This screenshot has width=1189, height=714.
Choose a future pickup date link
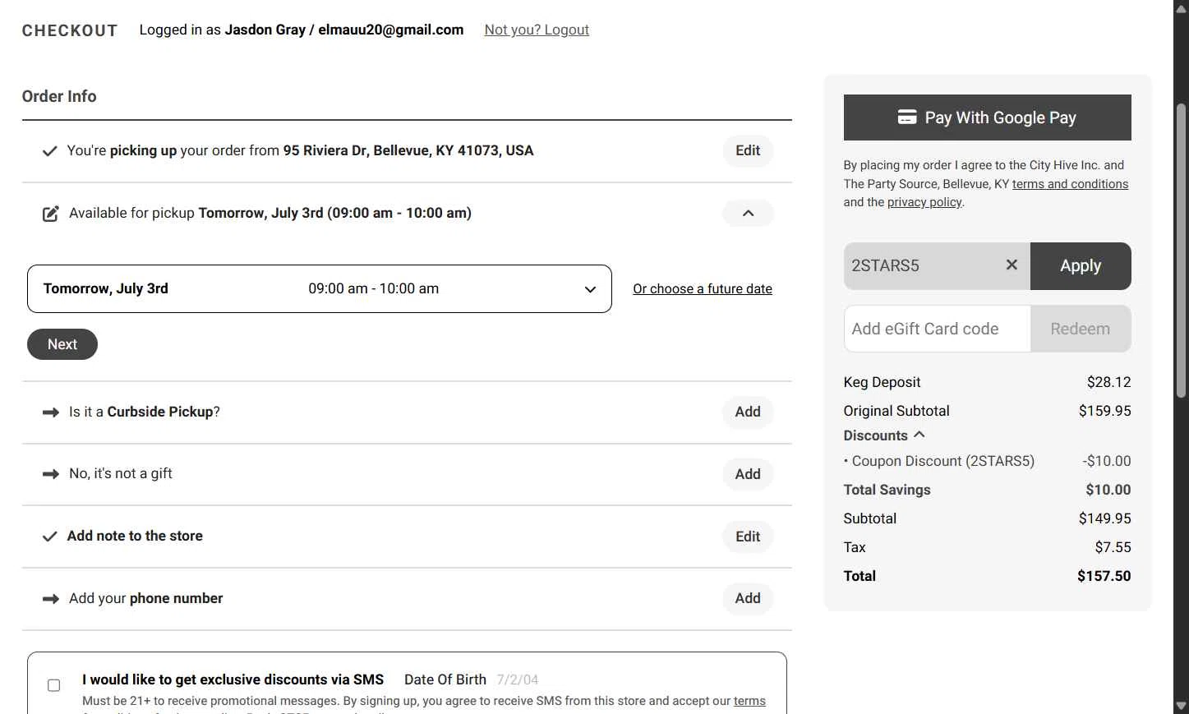pos(703,288)
